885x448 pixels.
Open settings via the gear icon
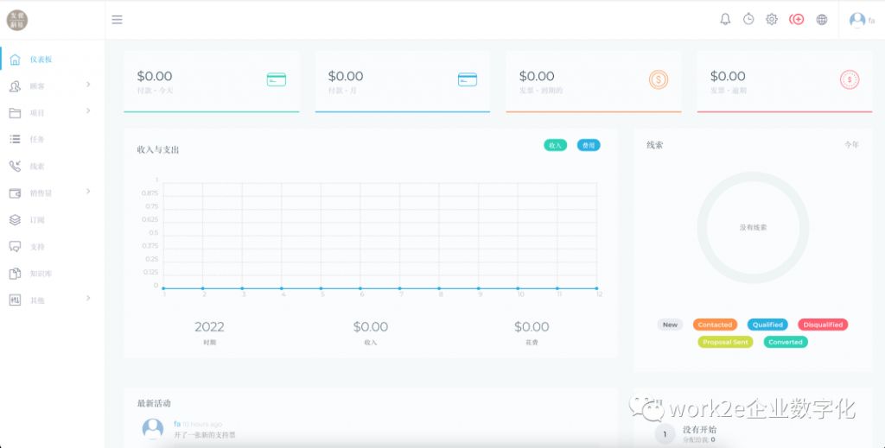pos(772,19)
